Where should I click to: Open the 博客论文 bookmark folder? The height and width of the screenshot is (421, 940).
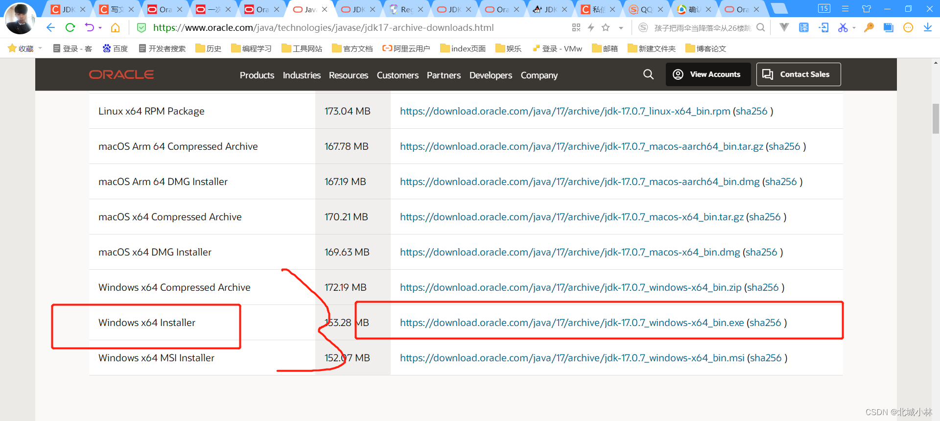705,48
